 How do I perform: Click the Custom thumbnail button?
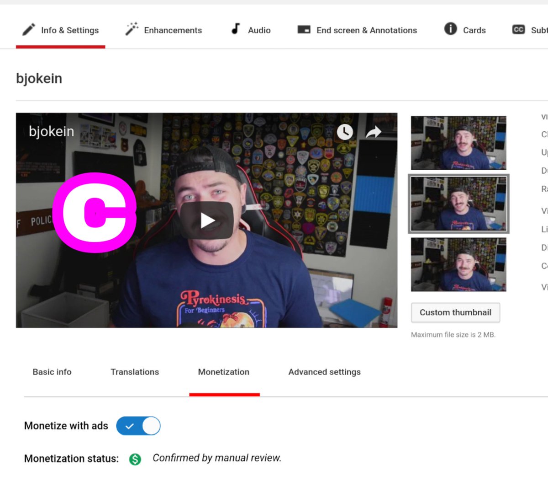[455, 312]
